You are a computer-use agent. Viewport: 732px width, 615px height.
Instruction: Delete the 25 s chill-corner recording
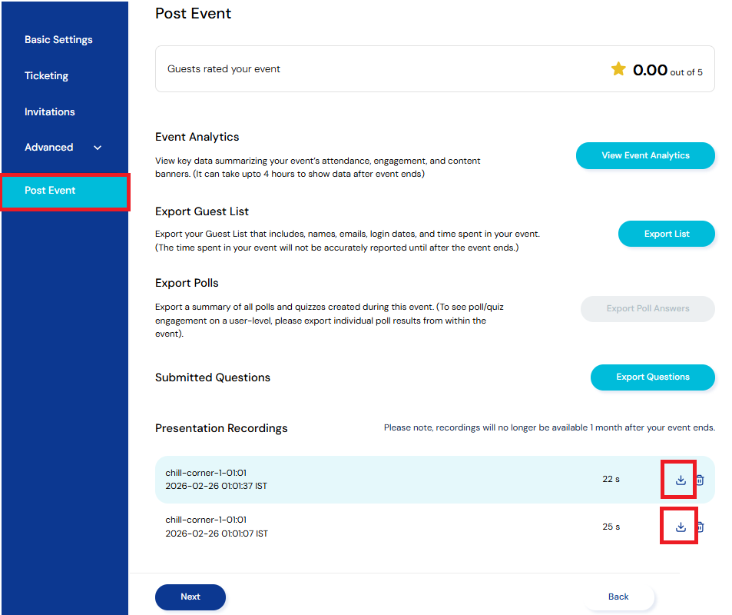point(700,527)
